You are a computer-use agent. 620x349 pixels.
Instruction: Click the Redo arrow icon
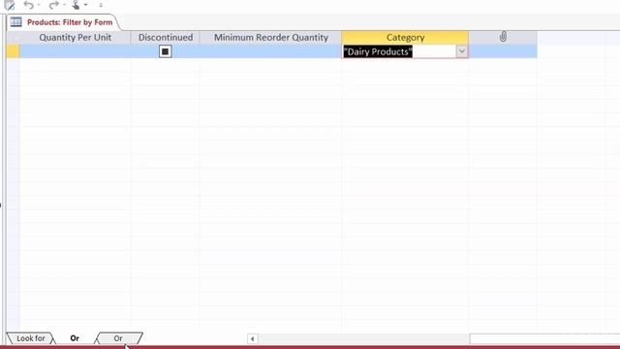(x=53, y=5)
